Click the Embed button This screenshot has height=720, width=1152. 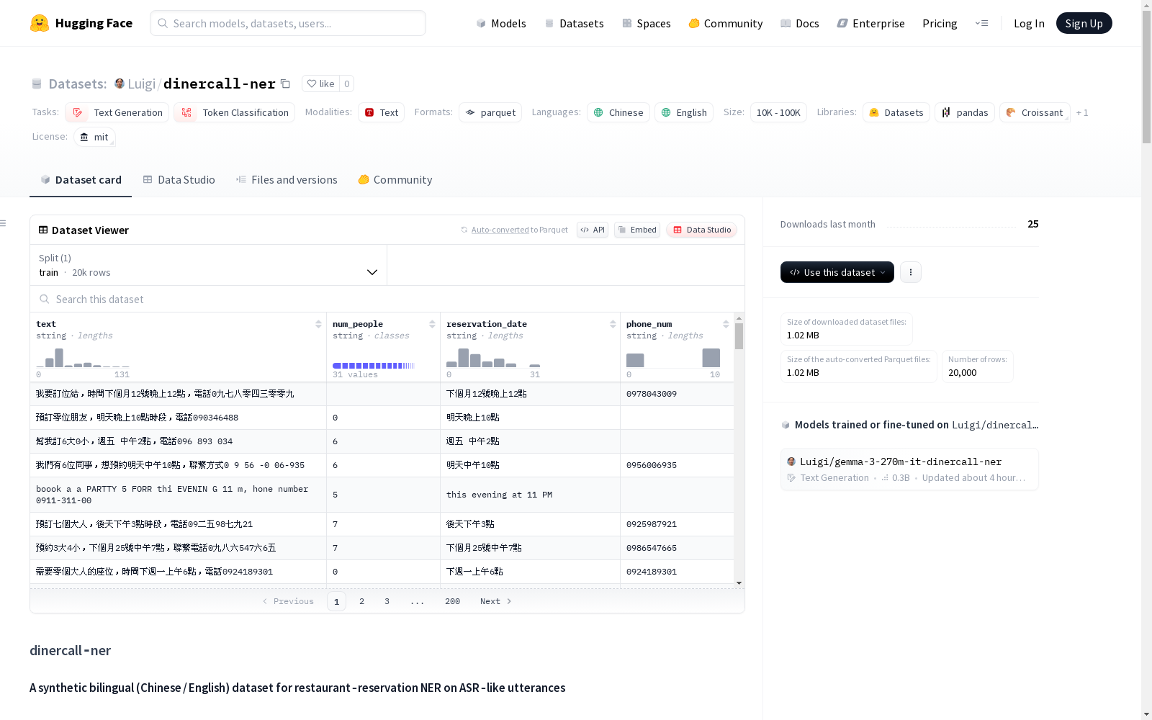point(637,230)
